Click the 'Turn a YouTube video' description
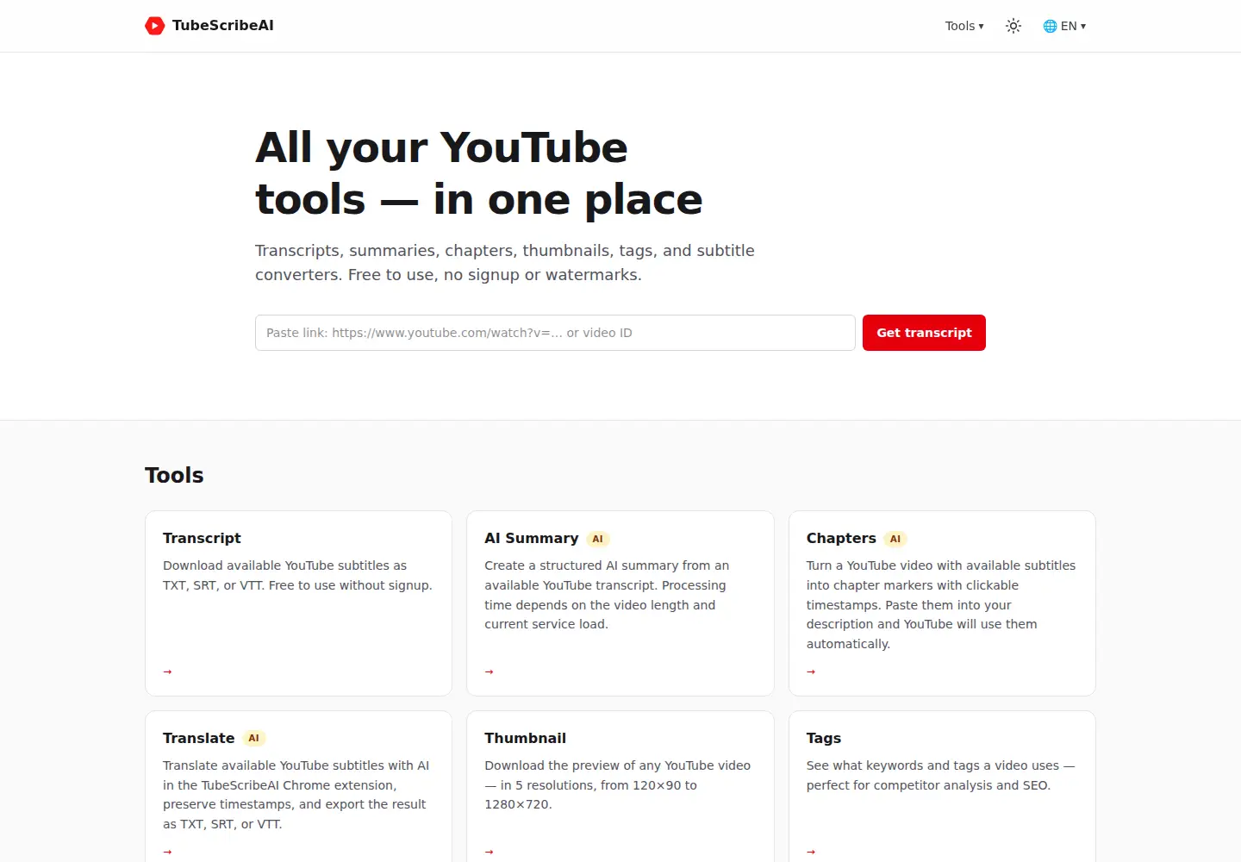Image resolution: width=1241 pixels, height=862 pixels. 941,604
